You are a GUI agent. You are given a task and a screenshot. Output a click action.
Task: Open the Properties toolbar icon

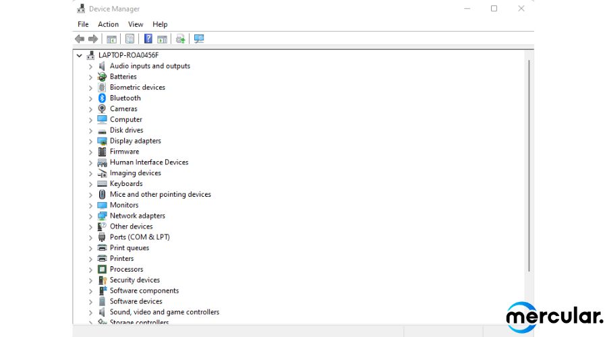click(129, 38)
